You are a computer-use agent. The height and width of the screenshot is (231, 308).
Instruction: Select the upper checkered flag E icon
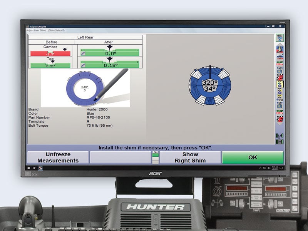tap(280, 77)
